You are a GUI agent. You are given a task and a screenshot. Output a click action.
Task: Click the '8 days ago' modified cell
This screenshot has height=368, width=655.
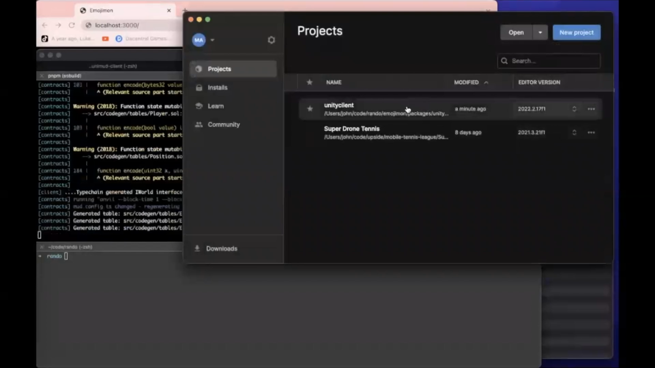coord(468,133)
